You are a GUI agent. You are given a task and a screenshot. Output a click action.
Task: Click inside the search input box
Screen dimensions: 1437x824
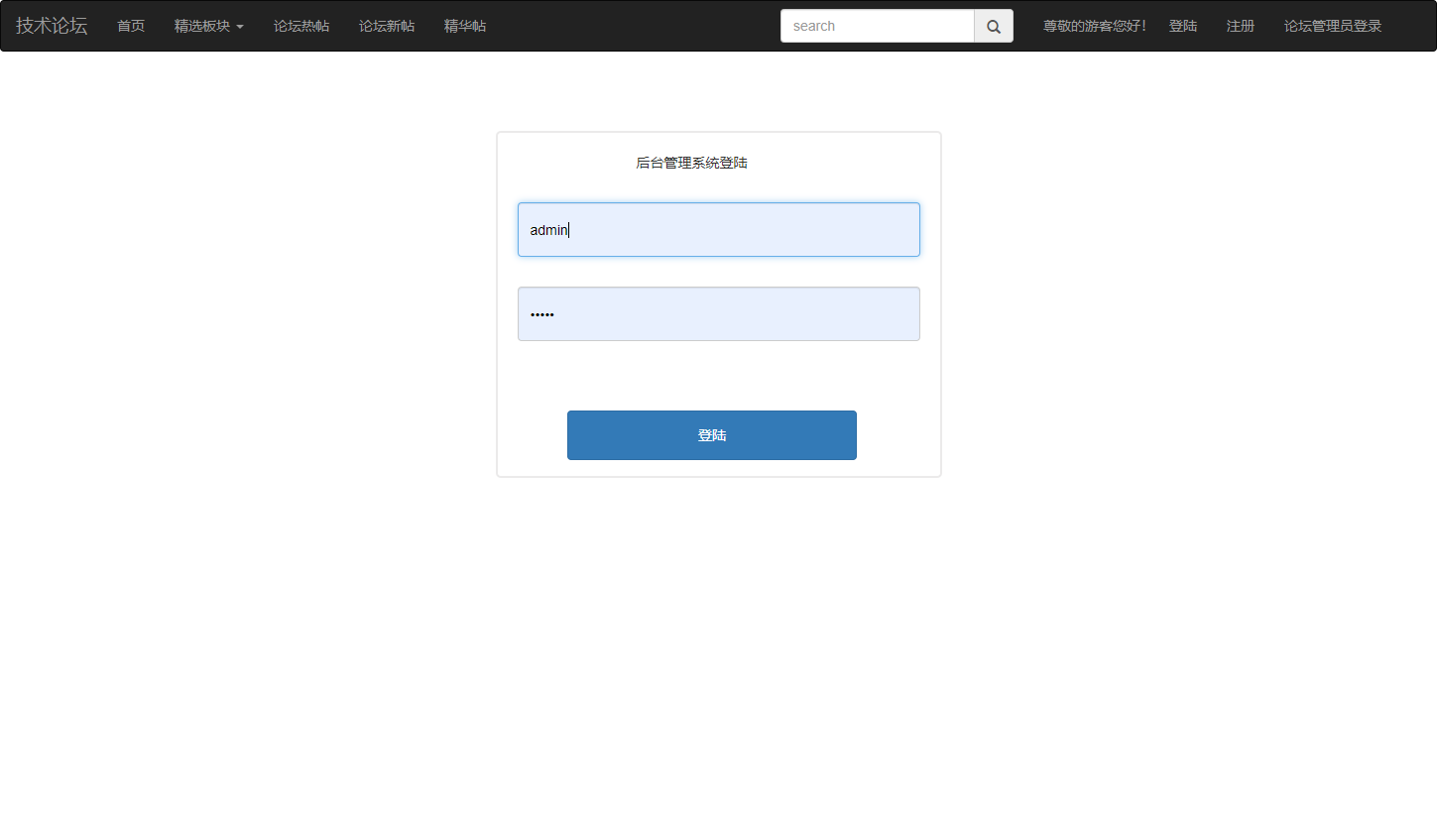[877, 26]
